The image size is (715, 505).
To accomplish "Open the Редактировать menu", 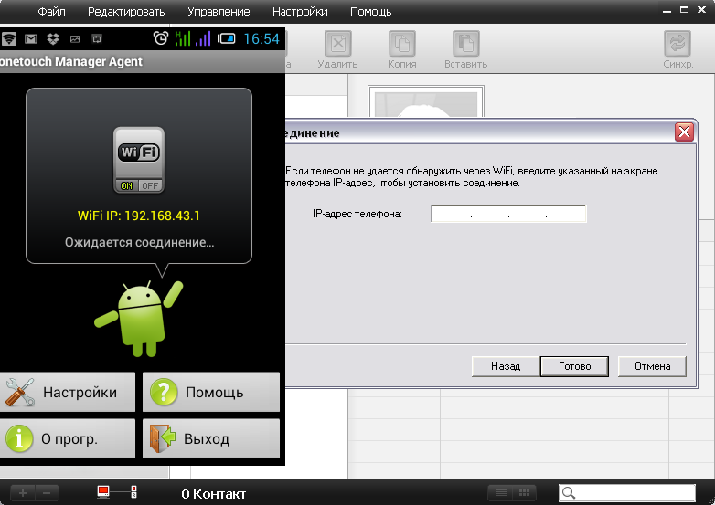I will click(126, 11).
